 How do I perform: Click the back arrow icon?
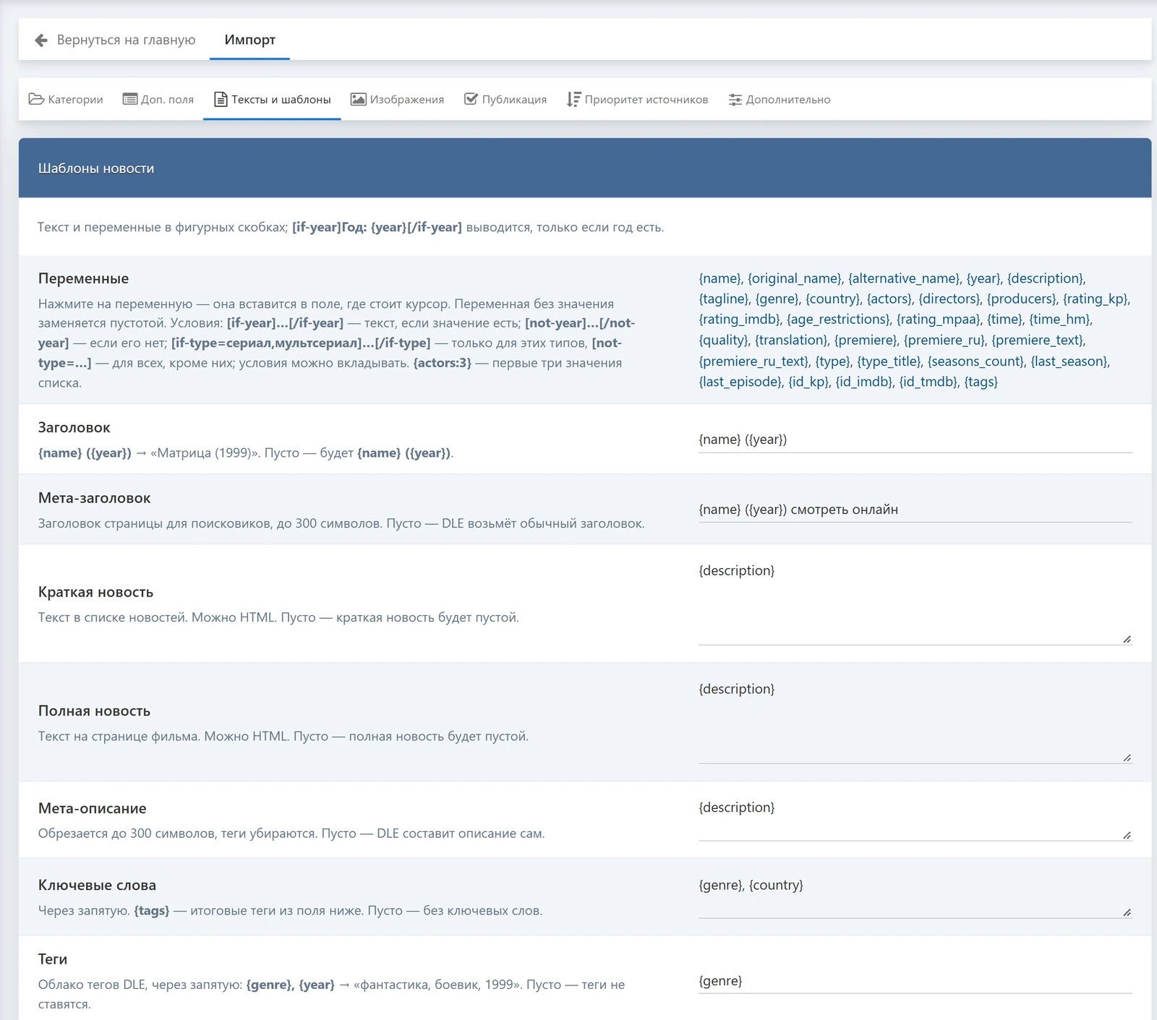[x=41, y=40]
